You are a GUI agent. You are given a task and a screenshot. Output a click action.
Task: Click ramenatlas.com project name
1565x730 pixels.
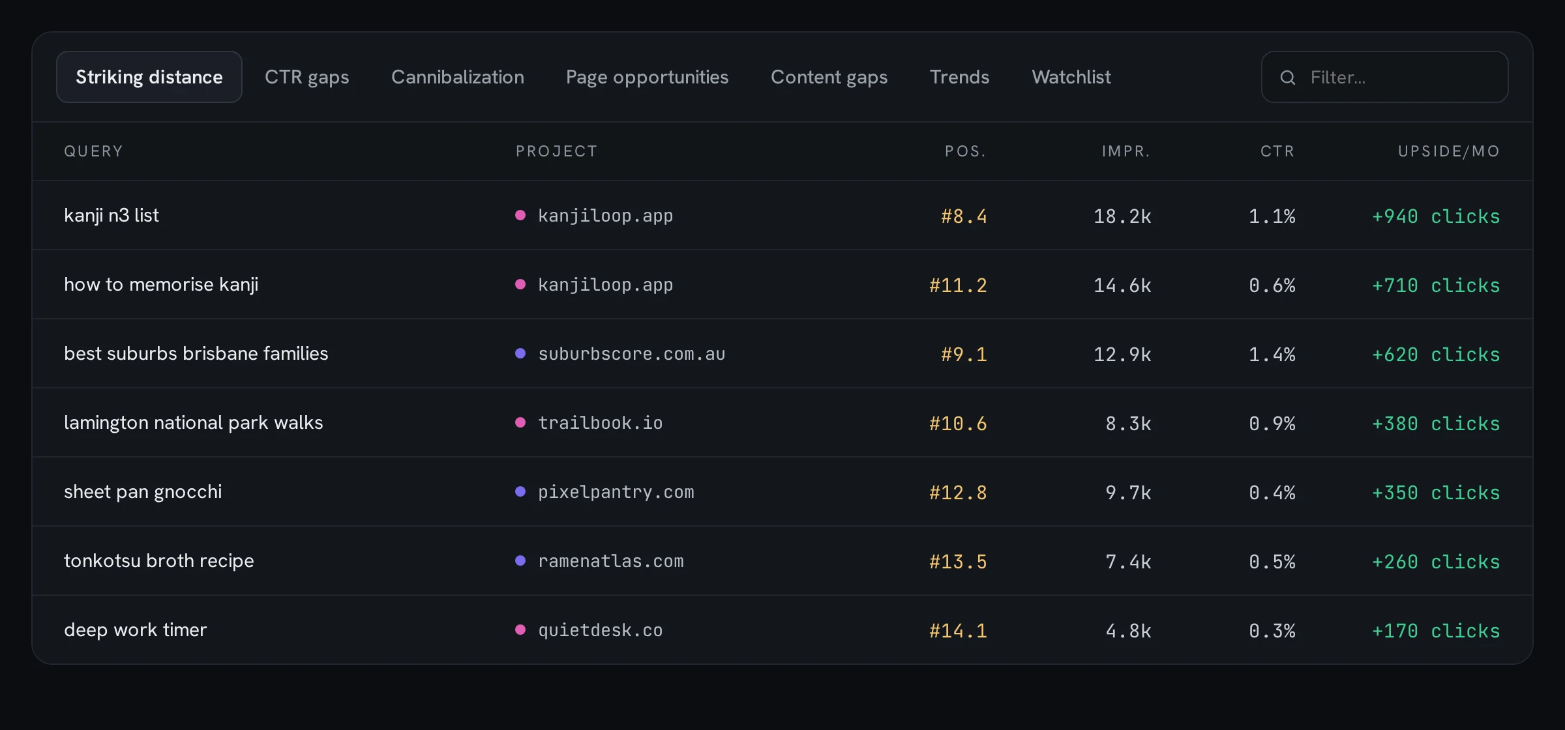(610, 561)
